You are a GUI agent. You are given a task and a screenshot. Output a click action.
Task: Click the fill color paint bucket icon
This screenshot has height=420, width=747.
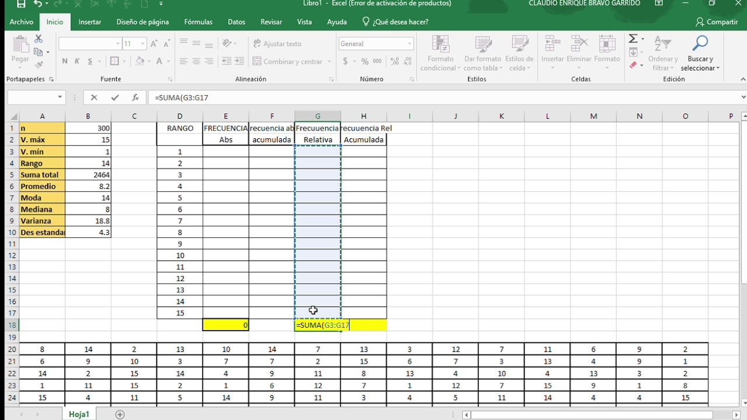coord(139,61)
